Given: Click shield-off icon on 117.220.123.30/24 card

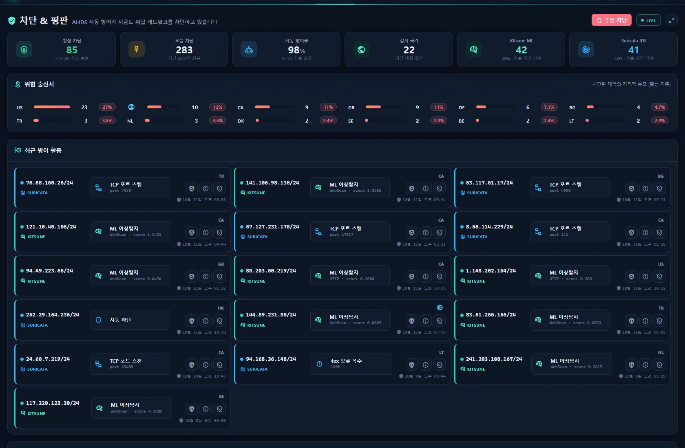Looking at the screenshot, I should tap(220, 409).
